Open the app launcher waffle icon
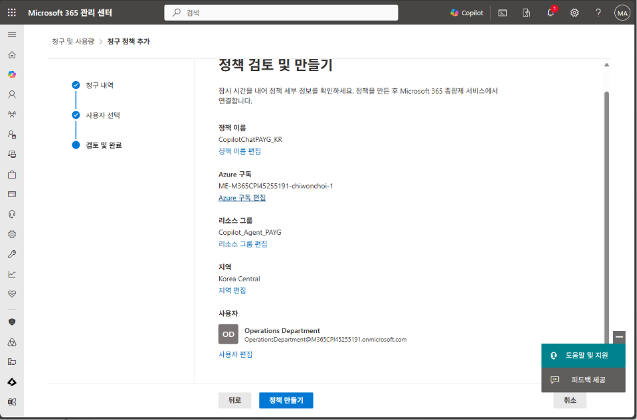 tap(12, 13)
